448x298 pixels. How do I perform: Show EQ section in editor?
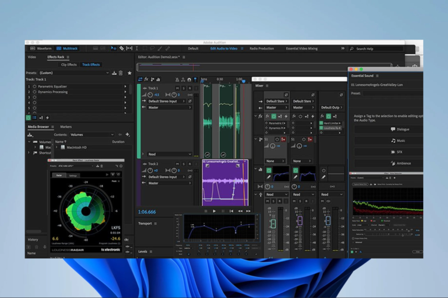[x=158, y=79]
